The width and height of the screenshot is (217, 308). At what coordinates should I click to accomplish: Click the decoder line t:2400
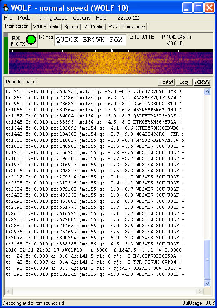point(95,195)
